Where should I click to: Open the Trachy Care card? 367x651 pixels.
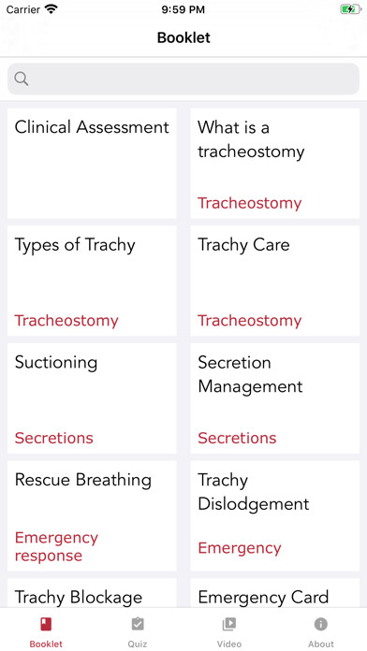[x=274, y=281]
